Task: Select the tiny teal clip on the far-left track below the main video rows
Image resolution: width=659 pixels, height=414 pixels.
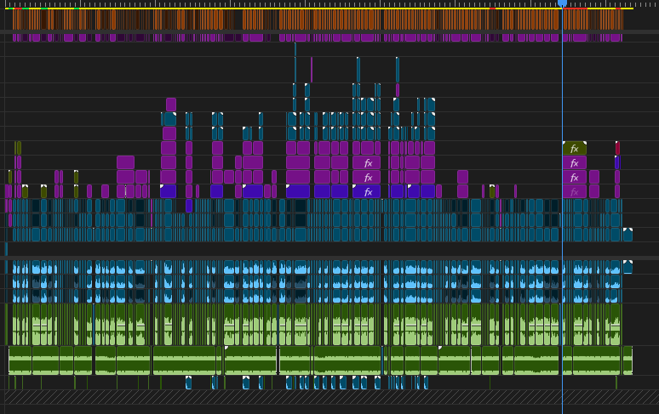Action: (6, 249)
